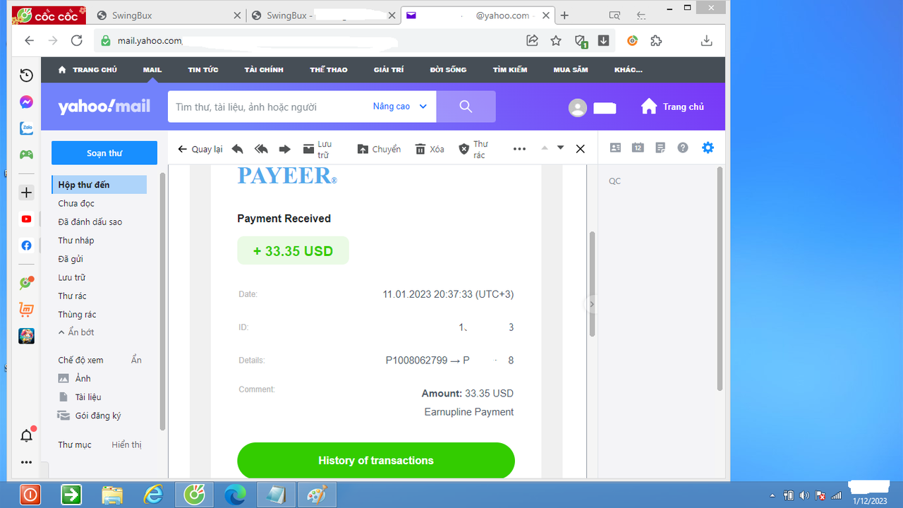This screenshot has height=508, width=903.
Task: Open Zalo in the browser sidebar
Action: (26, 128)
